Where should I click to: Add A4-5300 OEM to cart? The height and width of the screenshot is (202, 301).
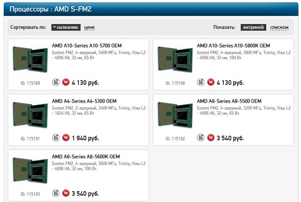(x=66, y=137)
